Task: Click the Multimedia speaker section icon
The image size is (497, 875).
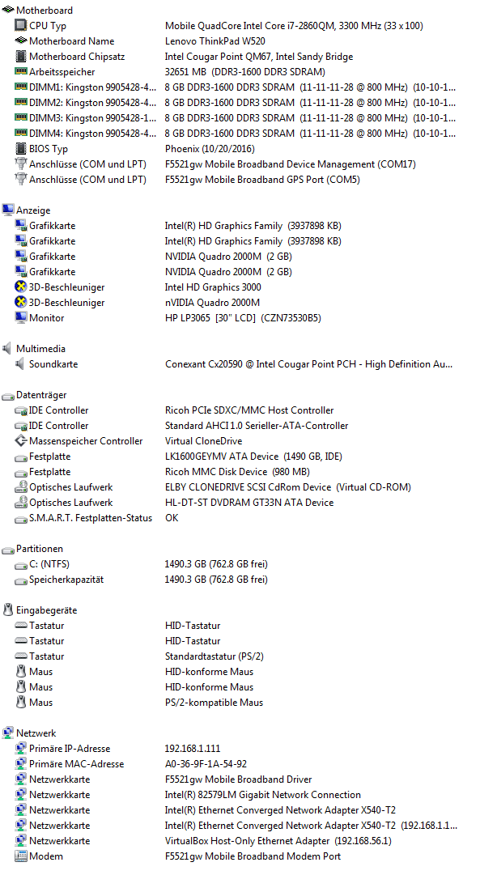Action: coord(6,348)
